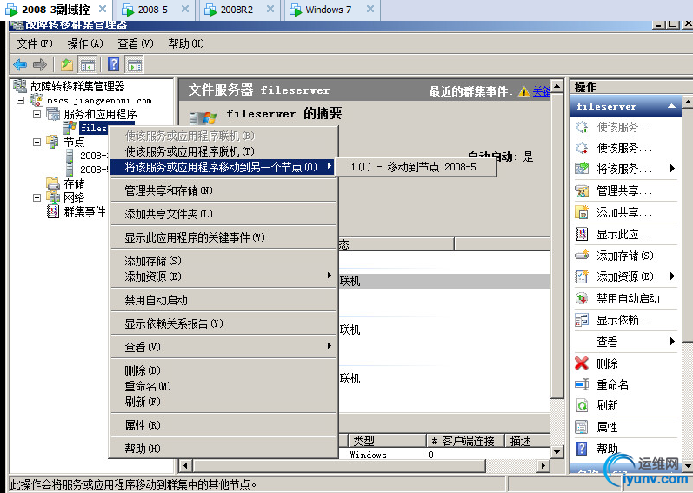The image size is (693, 493).
Task: Click the Cluster events icon in tree
Action: coord(53,211)
